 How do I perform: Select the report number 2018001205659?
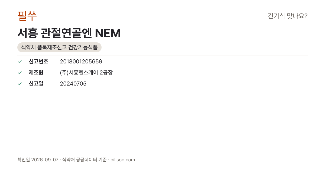(81, 62)
